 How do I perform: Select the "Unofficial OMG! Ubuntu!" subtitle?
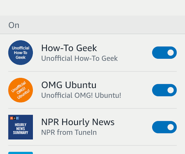81,95
